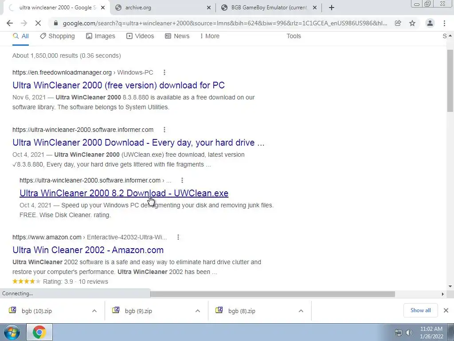Click the scroll down arrow of page scrollbar
The image size is (454, 341).
coord(450,286)
